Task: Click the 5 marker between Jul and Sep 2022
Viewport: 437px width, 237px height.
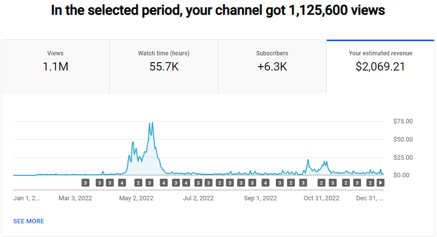Action: tap(230, 183)
